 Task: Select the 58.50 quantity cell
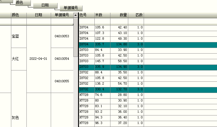coord(119,61)
